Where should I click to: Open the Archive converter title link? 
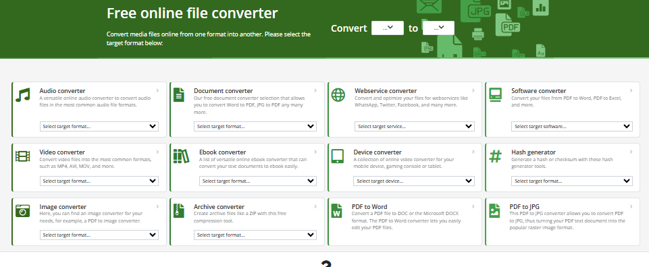click(x=219, y=207)
